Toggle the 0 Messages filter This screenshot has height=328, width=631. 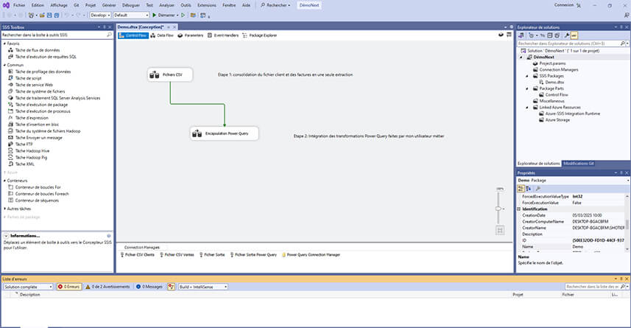tap(149, 287)
